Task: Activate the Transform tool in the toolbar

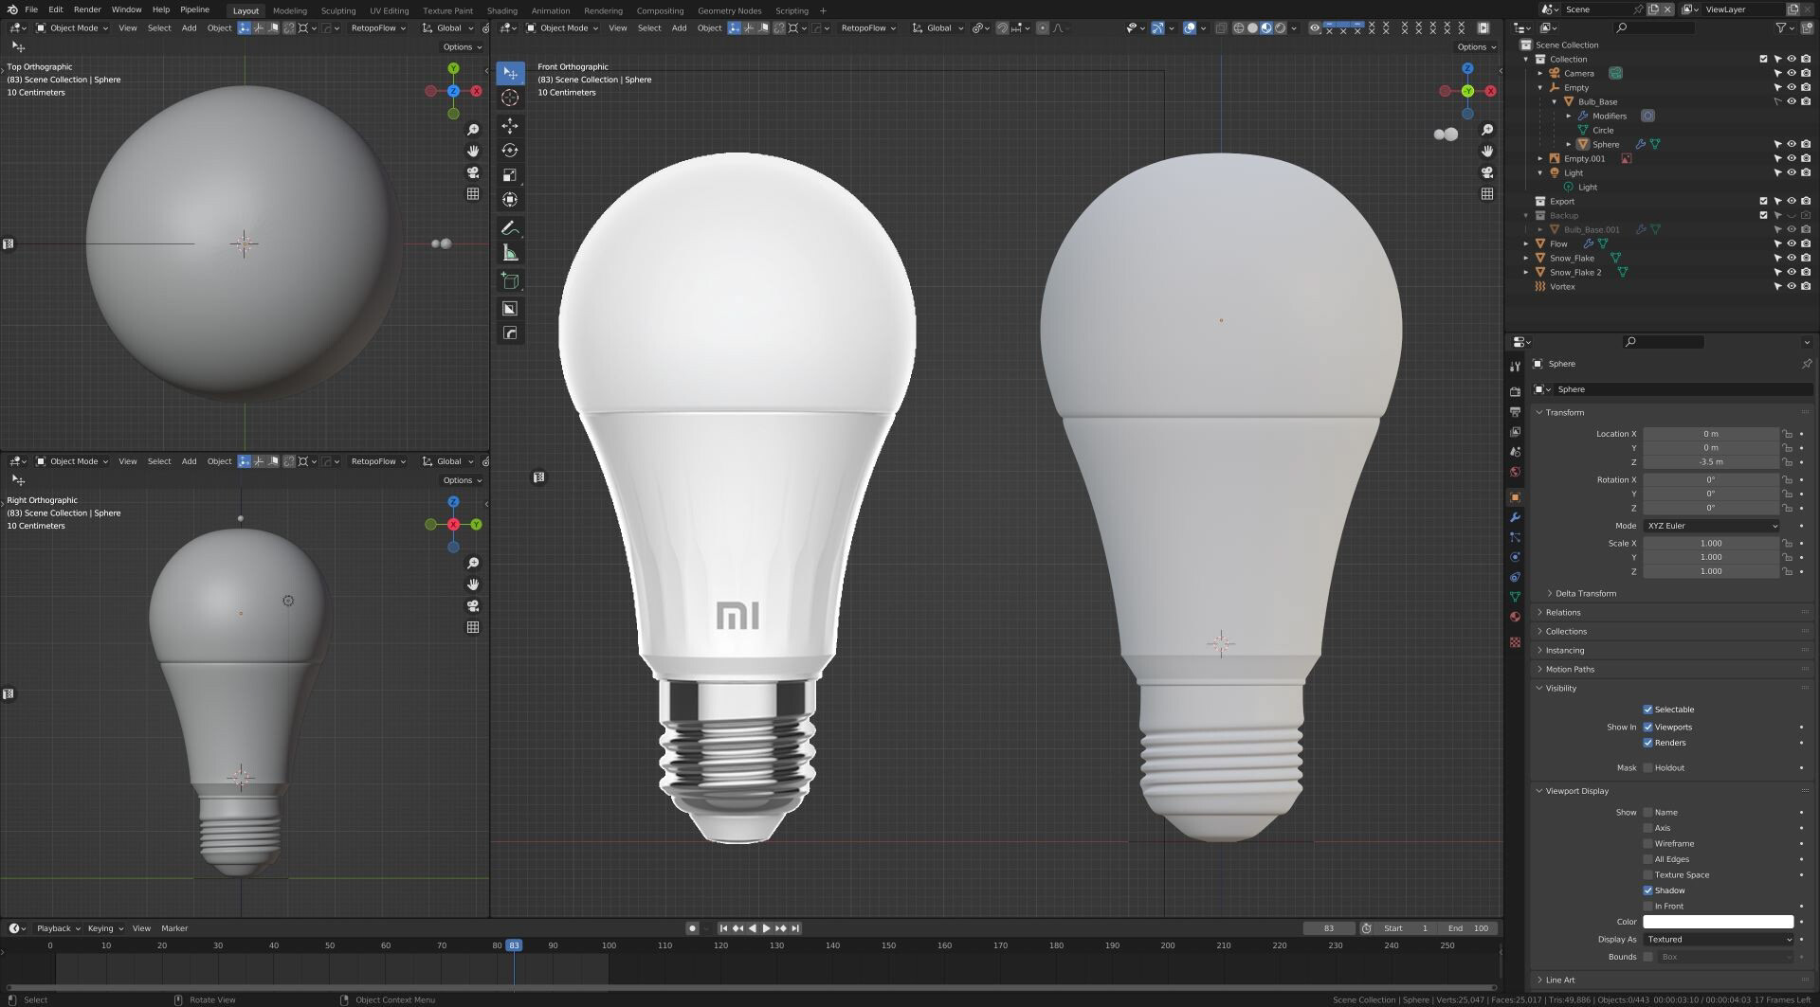Action: [510, 200]
